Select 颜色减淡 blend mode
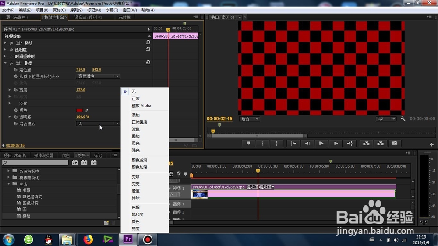This screenshot has width=438, height=246. (x=139, y=160)
